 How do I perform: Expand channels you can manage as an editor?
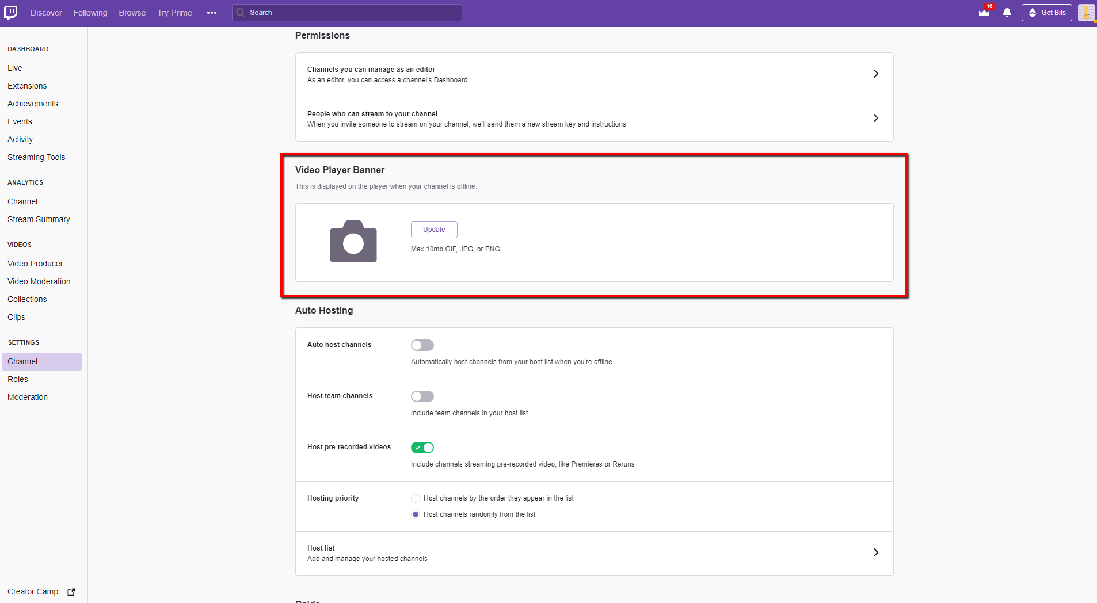click(875, 74)
